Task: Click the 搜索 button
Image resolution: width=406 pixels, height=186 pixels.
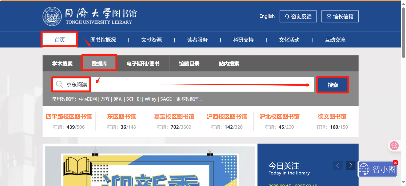Action: point(333,85)
